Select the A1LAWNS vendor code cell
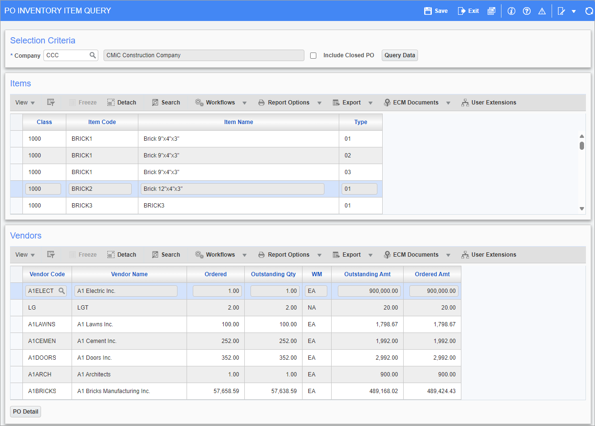 tap(47, 324)
